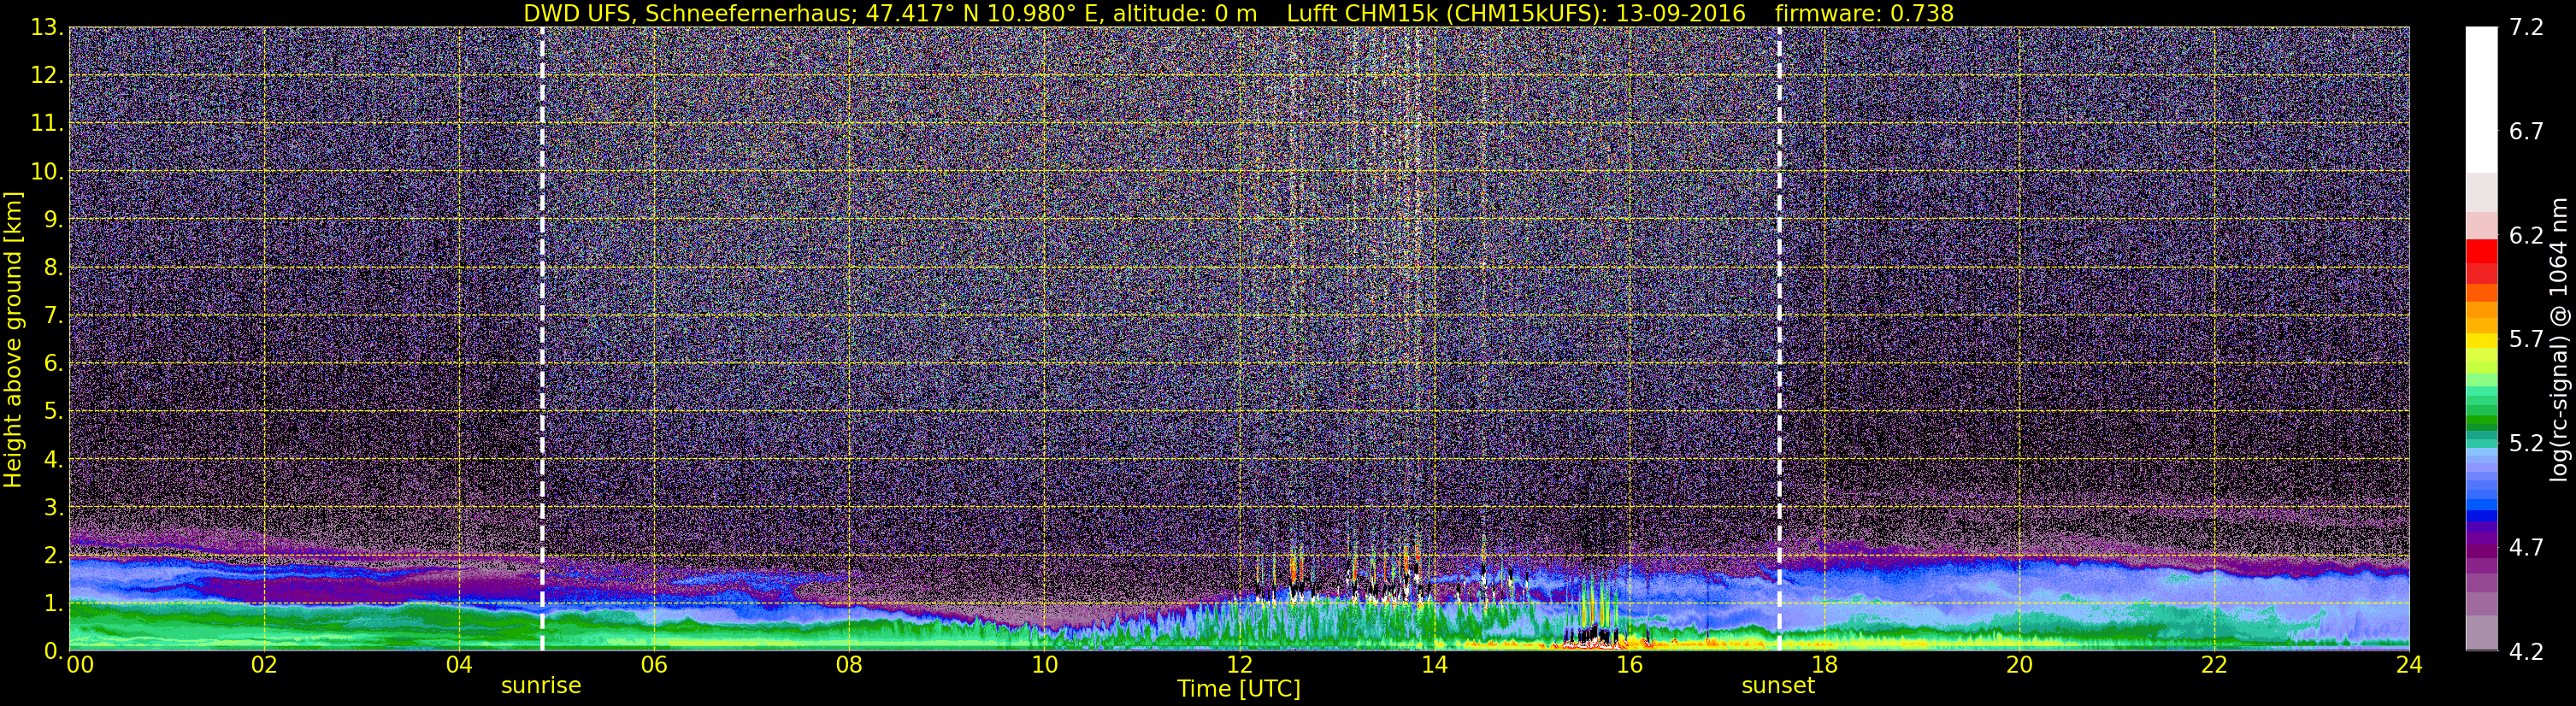This screenshot has width=2576, height=706.
Task: Click the '00' time tick label
Action: [80, 665]
